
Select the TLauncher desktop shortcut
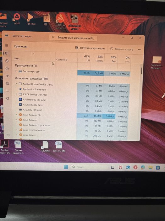(45, 146)
